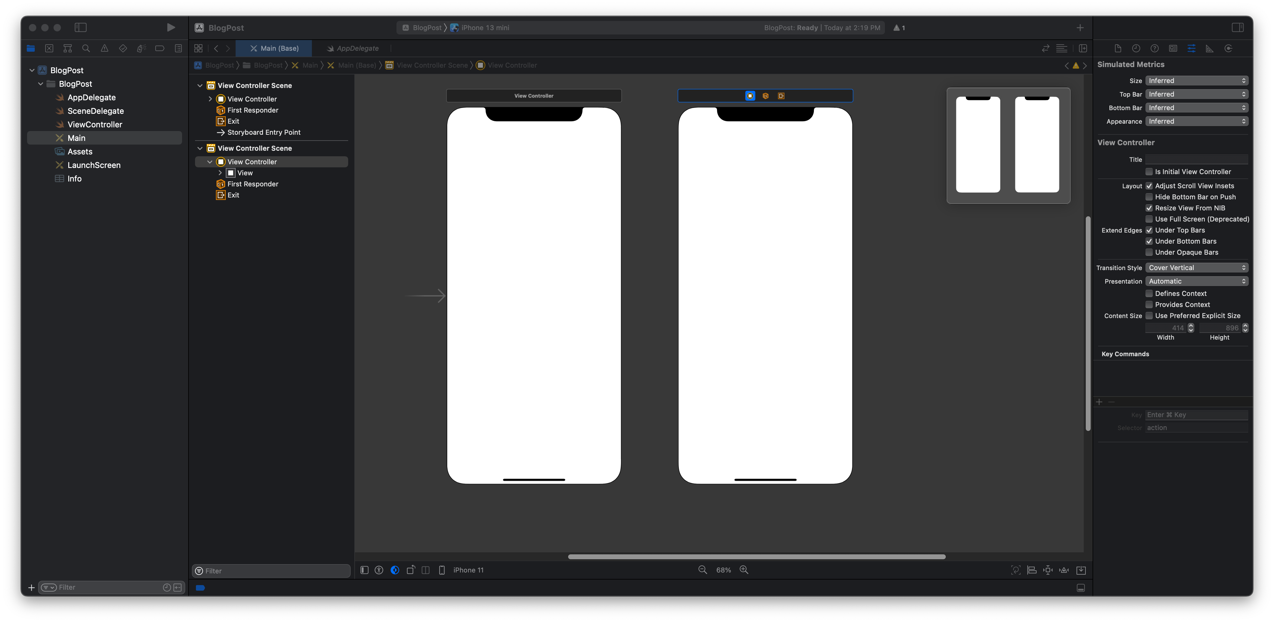Open the Presentation dropdown

click(x=1196, y=281)
